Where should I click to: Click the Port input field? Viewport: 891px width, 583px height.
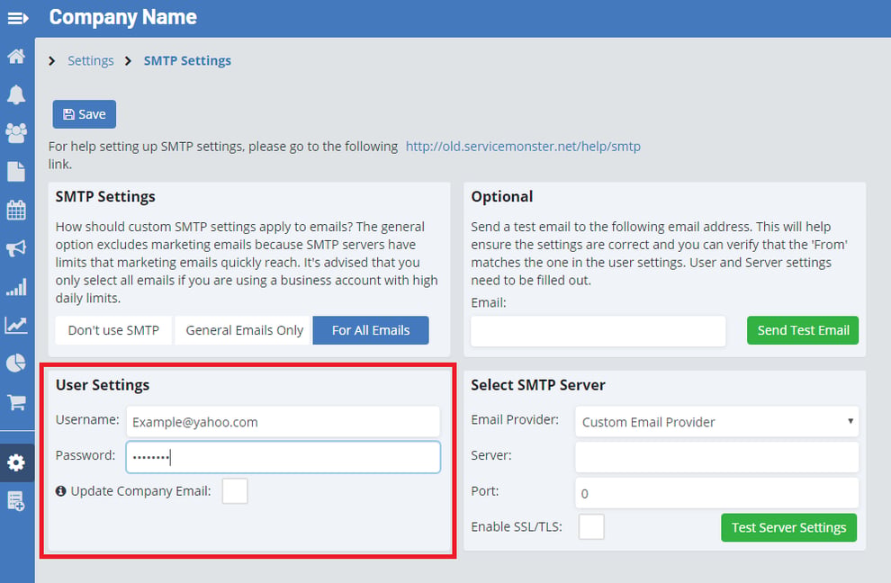[716, 493]
